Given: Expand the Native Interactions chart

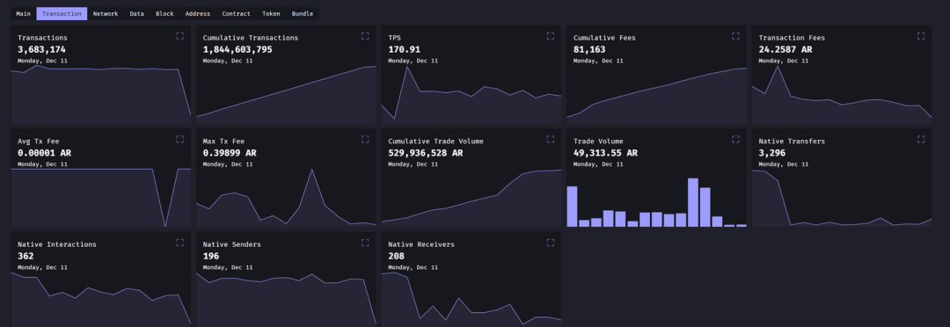Looking at the screenshot, I should [180, 243].
